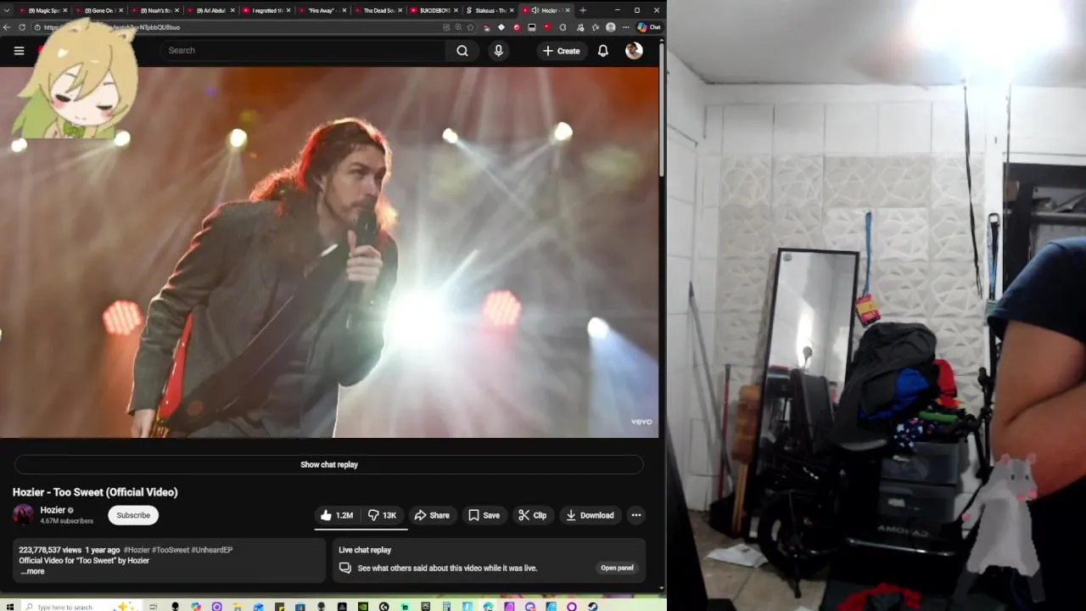Open the browser Chat assistant button
1086x611 pixels.
(x=649, y=27)
